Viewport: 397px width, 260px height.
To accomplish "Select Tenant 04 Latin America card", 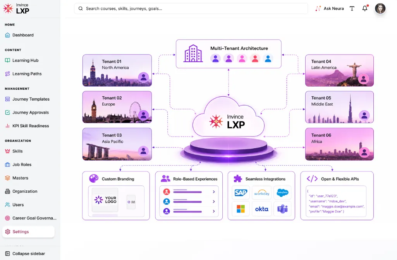I will (x=339, y=70).
